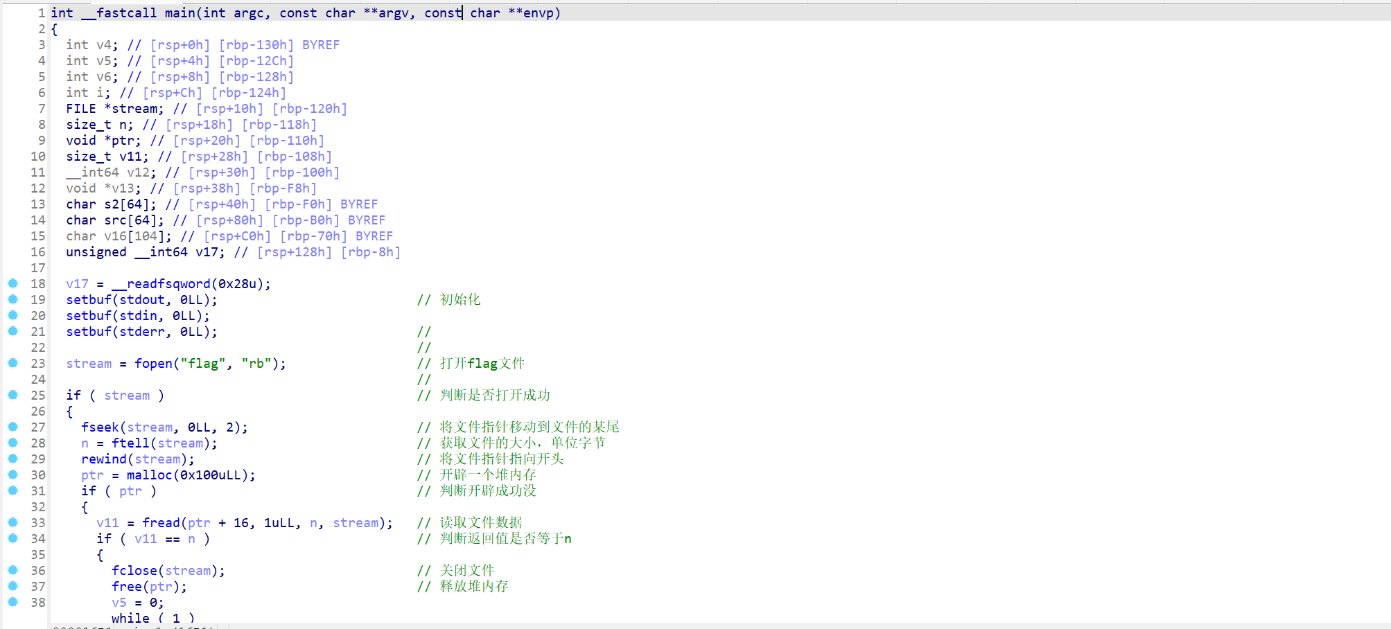Toggle breakpoint dot on line 18
This screenshot has height=629, width=1391.
(x=12, y=283)
